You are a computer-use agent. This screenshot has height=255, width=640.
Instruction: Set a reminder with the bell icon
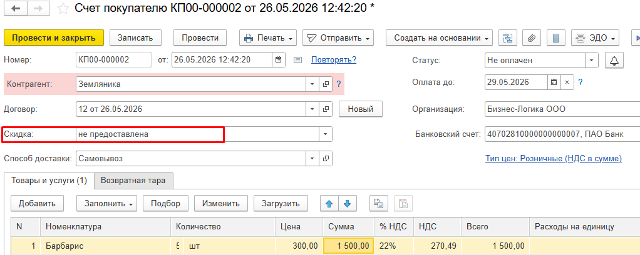click(614, 60)
